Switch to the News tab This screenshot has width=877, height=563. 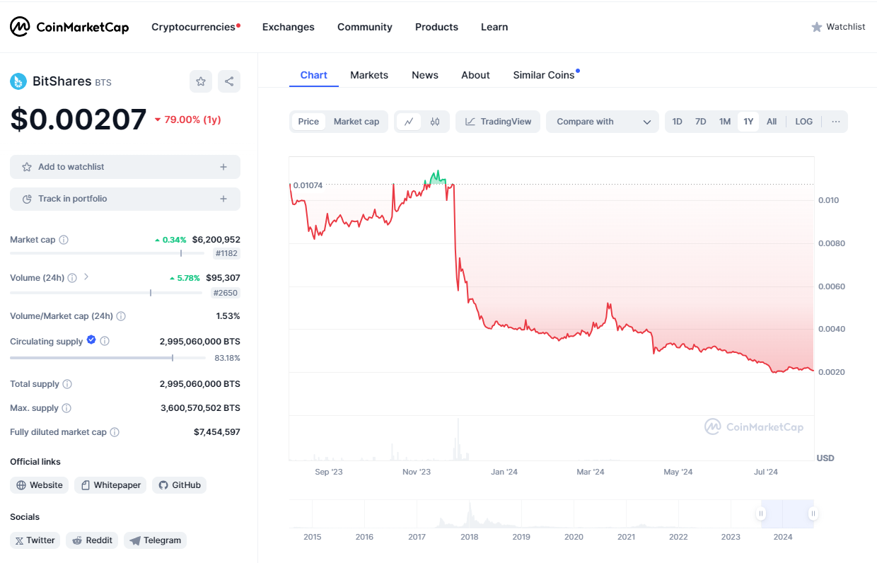click(x=425, y=75)
